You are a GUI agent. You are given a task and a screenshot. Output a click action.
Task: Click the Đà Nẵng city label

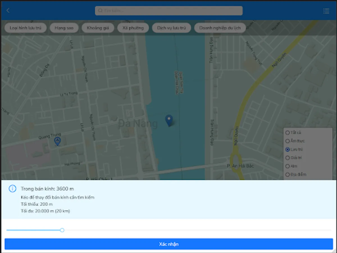(138, 124)
